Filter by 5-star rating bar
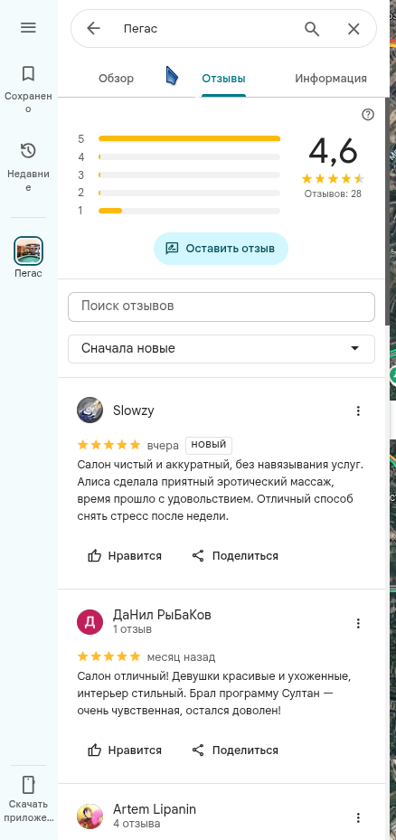The image size is (396, 840). [x=179, y=138]
